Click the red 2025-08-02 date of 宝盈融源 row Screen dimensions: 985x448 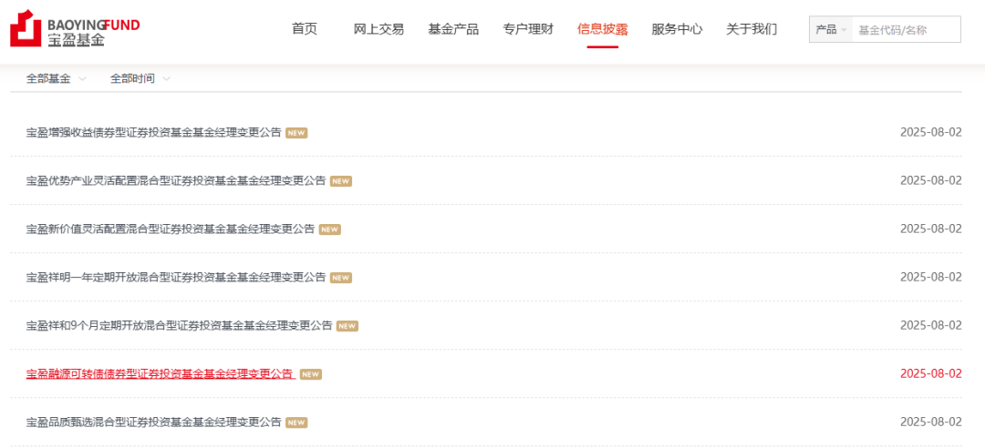coord(931,374)
